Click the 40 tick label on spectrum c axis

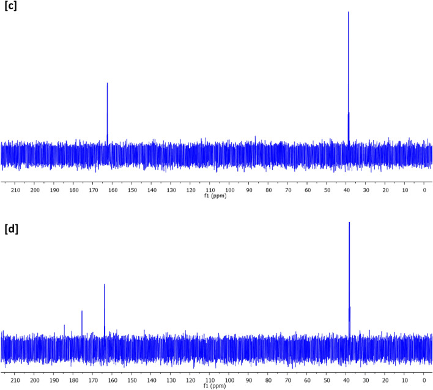(347, 190)
